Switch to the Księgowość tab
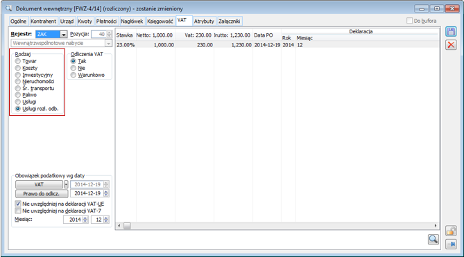464x257 pixels. tap(160, 21)
